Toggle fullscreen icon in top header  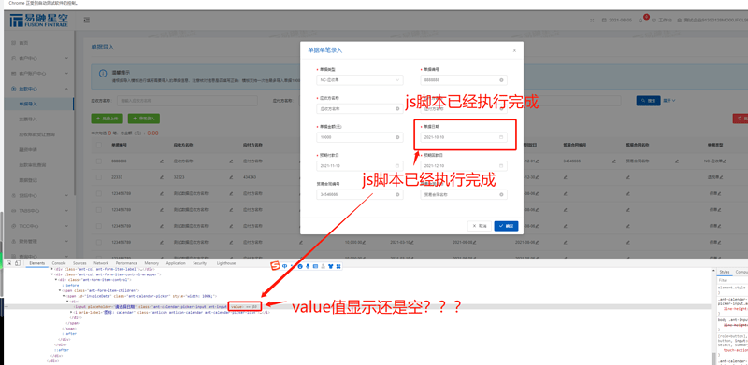[x=592, y=21]
